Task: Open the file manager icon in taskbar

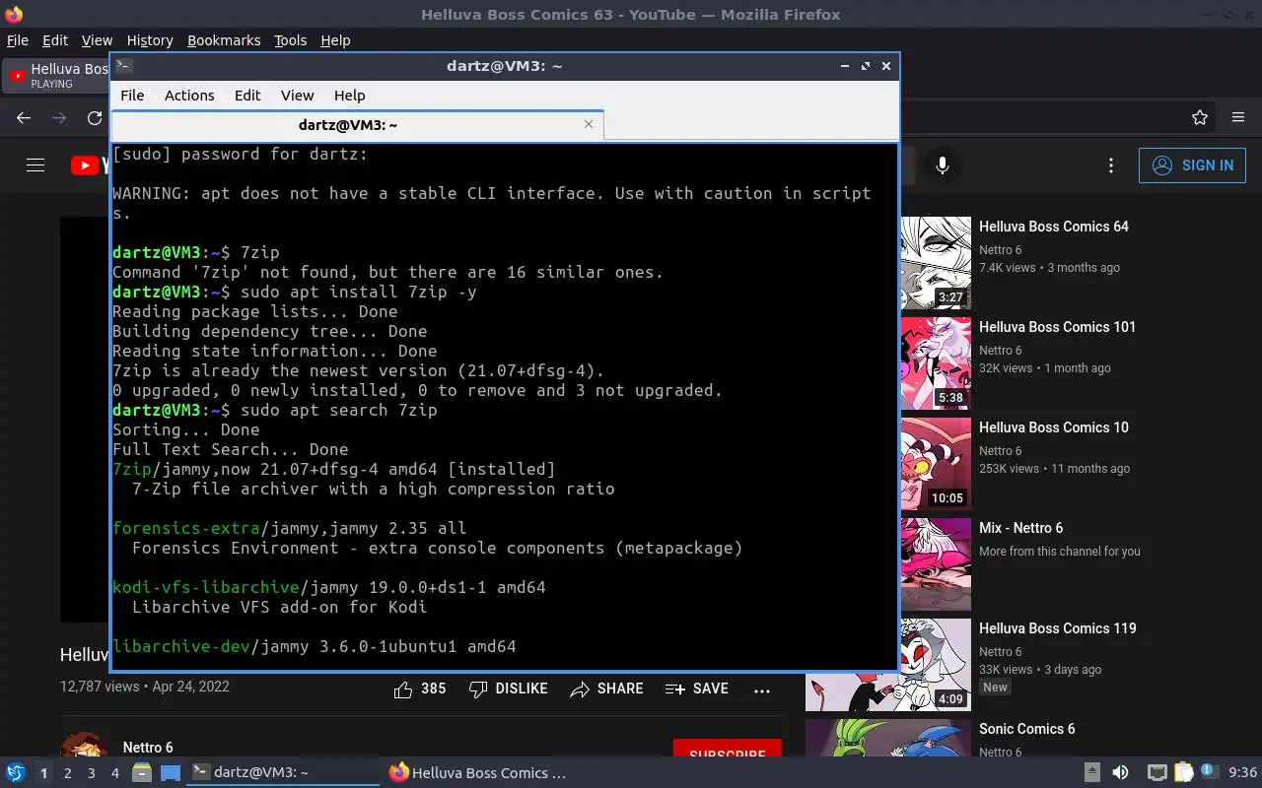Action: (142, 773)
